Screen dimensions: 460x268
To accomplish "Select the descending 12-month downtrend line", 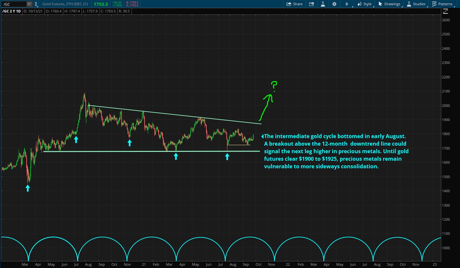I will [x=175, y=114].
